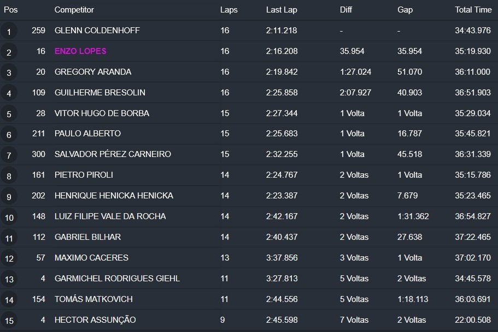
Task: Sort by Total Time column header
Action: tap(473, 10)
